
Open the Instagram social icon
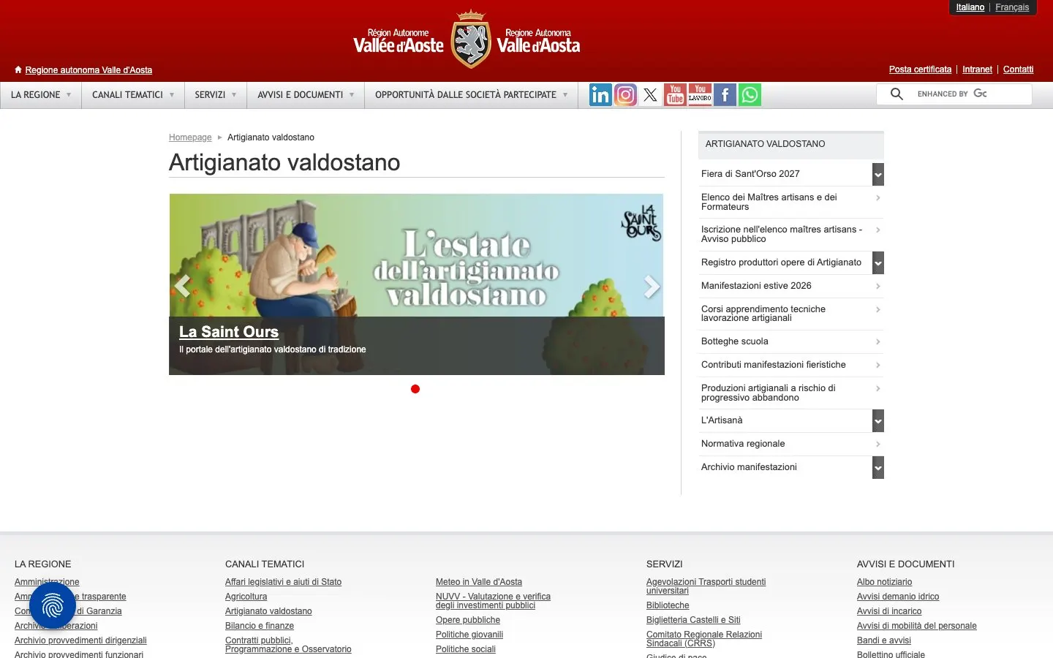pos(625,95)
